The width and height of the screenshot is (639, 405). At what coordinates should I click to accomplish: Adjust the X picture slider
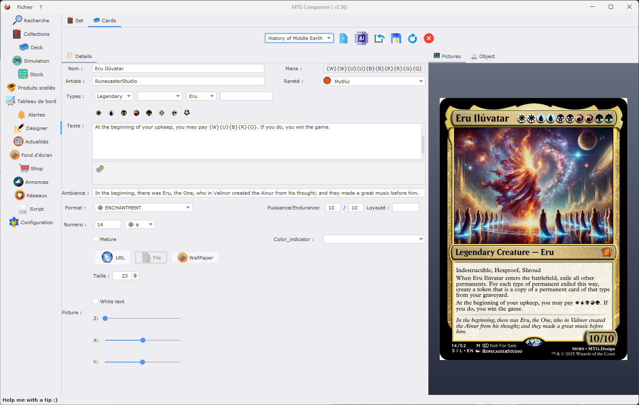143,340
